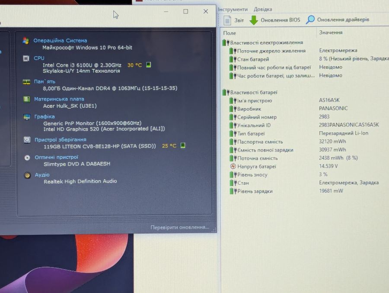Viewport: 389px width, 293px height.
Task: Click the voltage icon beside Напруга батареї
Action: click(233, 166)
